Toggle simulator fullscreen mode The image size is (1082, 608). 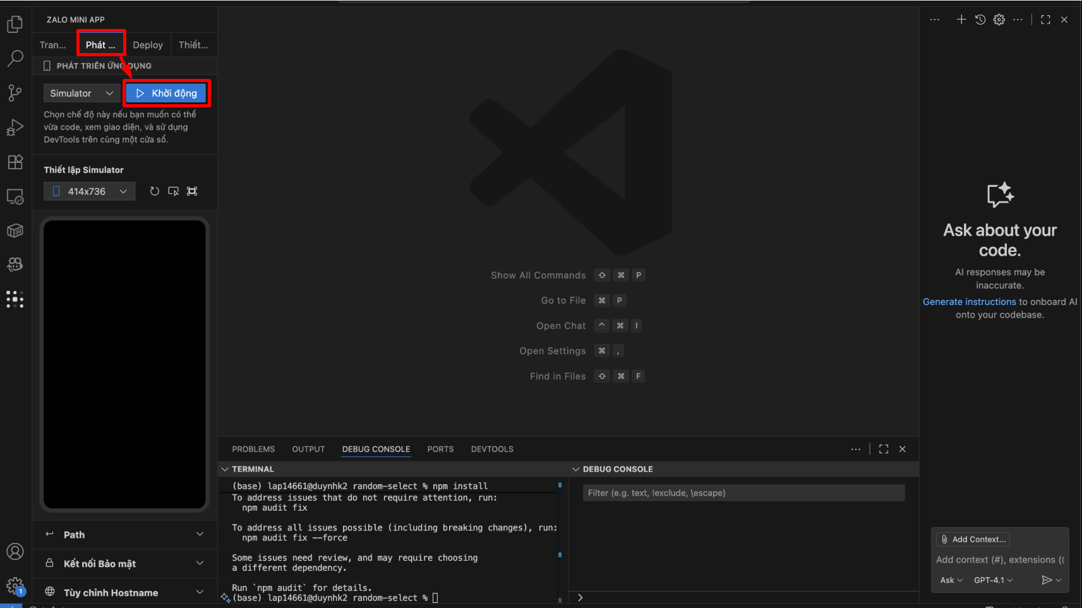coord(192,191)
